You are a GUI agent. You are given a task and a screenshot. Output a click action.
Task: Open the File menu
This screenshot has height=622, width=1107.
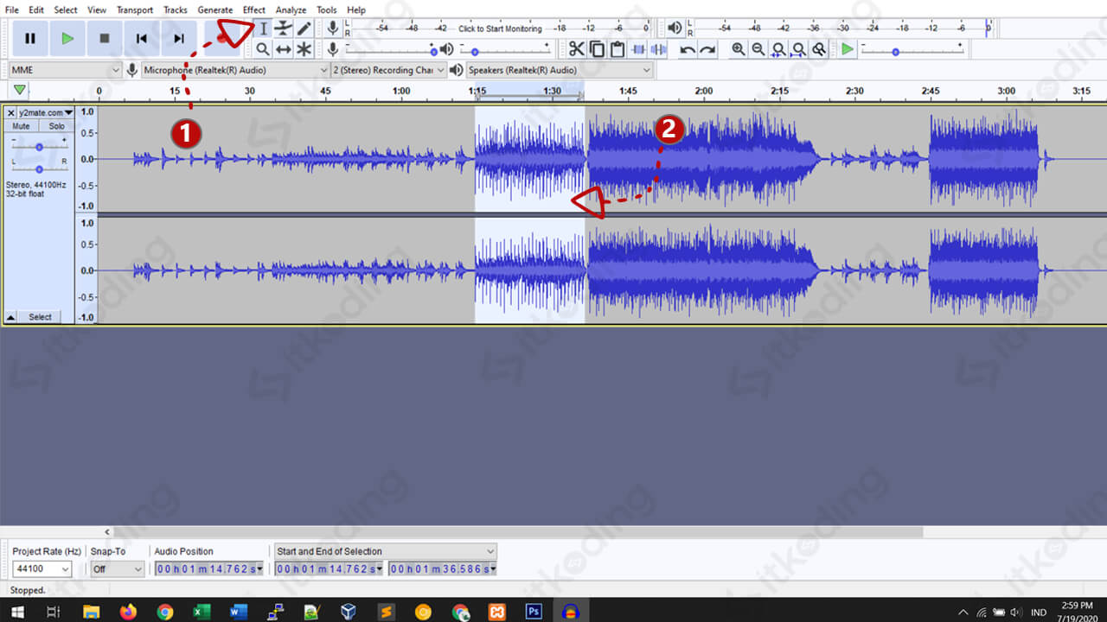(12, 10)
